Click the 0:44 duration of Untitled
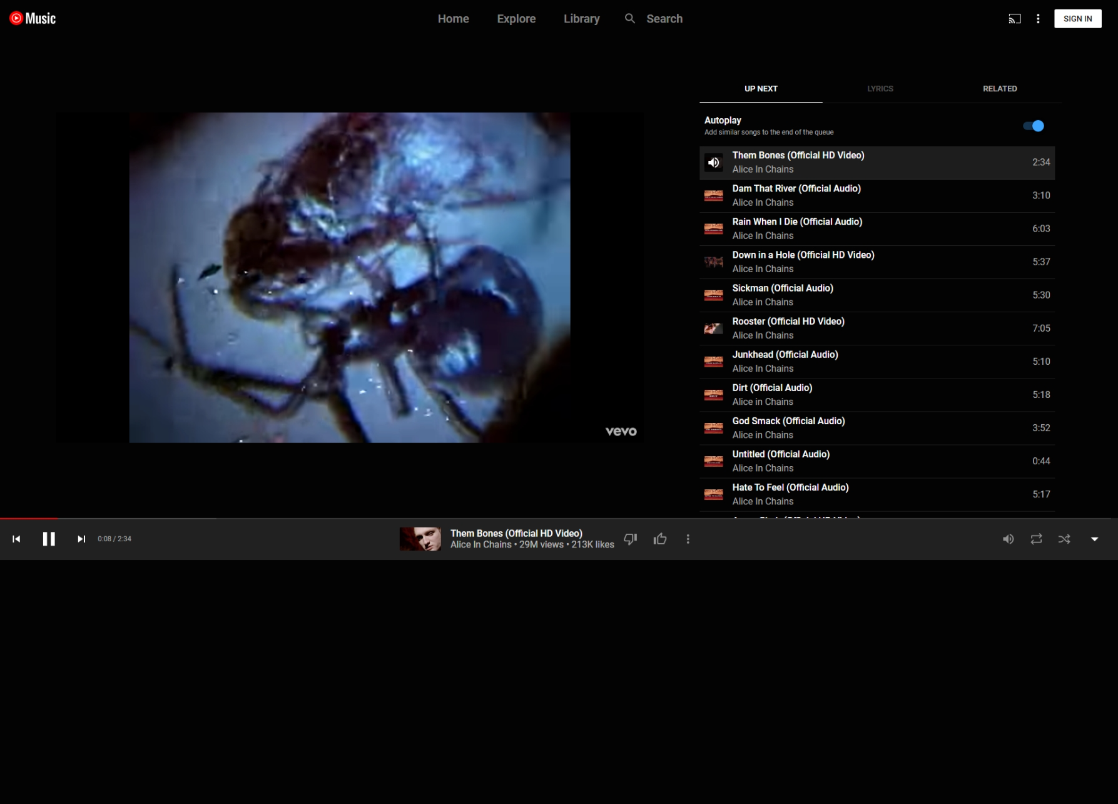The image size is (1118, 804). pos(1041,461)
